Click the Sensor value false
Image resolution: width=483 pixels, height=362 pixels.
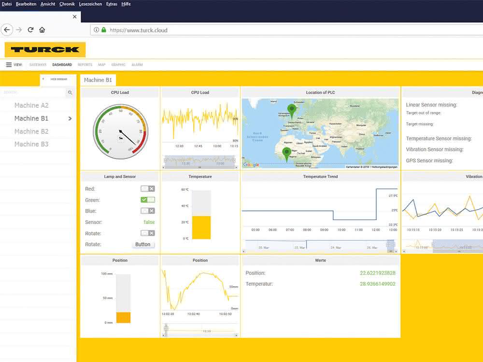tap(149, 222)
